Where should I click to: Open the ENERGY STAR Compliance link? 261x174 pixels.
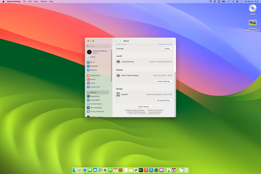(136, 112)
